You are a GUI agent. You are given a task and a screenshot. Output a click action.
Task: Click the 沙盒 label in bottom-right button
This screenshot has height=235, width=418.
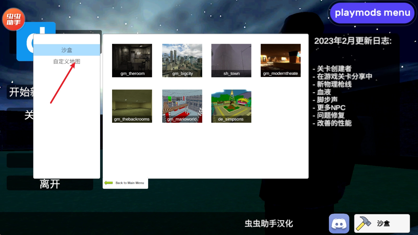383,223
